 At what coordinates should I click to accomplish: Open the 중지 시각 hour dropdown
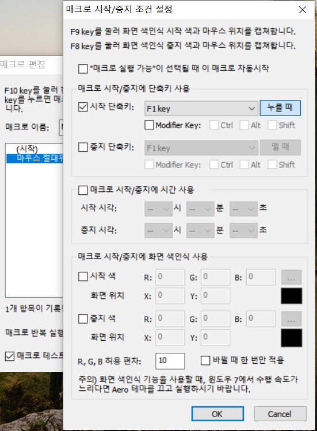[x=159, y=230]
